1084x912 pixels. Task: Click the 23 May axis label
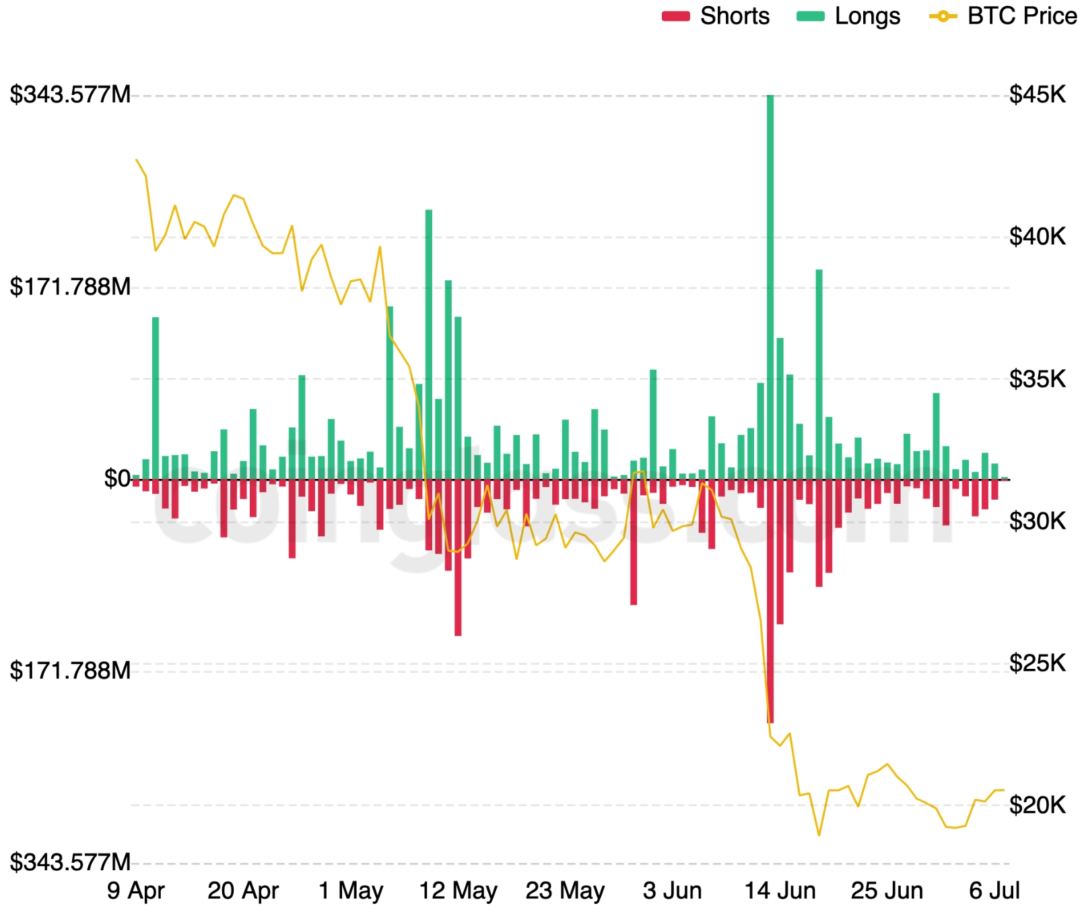[566, 890]
